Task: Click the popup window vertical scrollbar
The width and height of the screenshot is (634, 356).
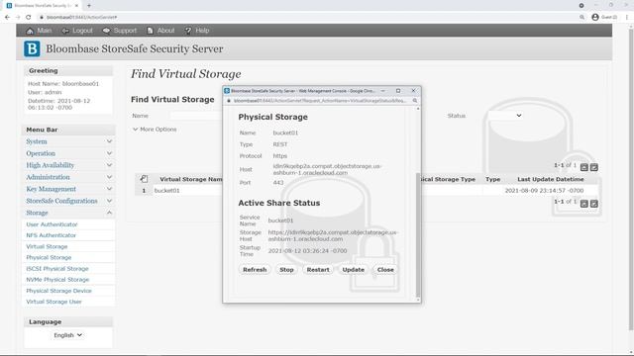Action: tap(418, 235)
